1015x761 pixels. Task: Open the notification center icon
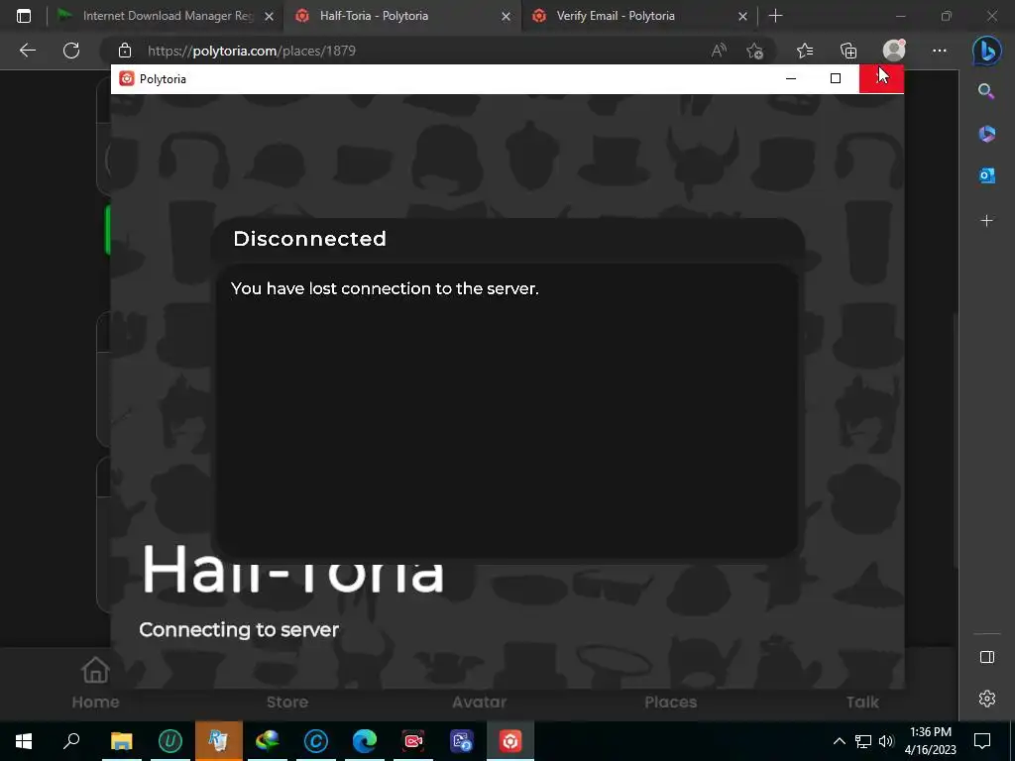tap(982, 741)
